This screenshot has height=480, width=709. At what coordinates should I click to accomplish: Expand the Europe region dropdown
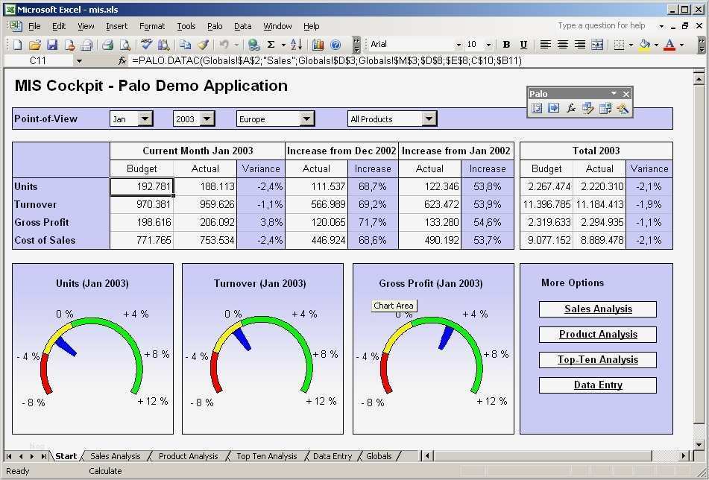tap(307, 119)
